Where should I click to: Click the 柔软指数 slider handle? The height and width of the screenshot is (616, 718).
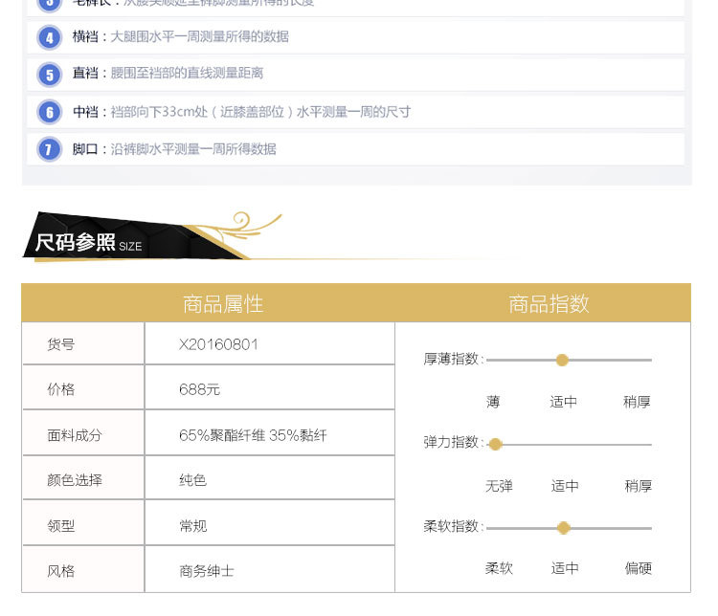pyautogui.click(x=564, y=528)
